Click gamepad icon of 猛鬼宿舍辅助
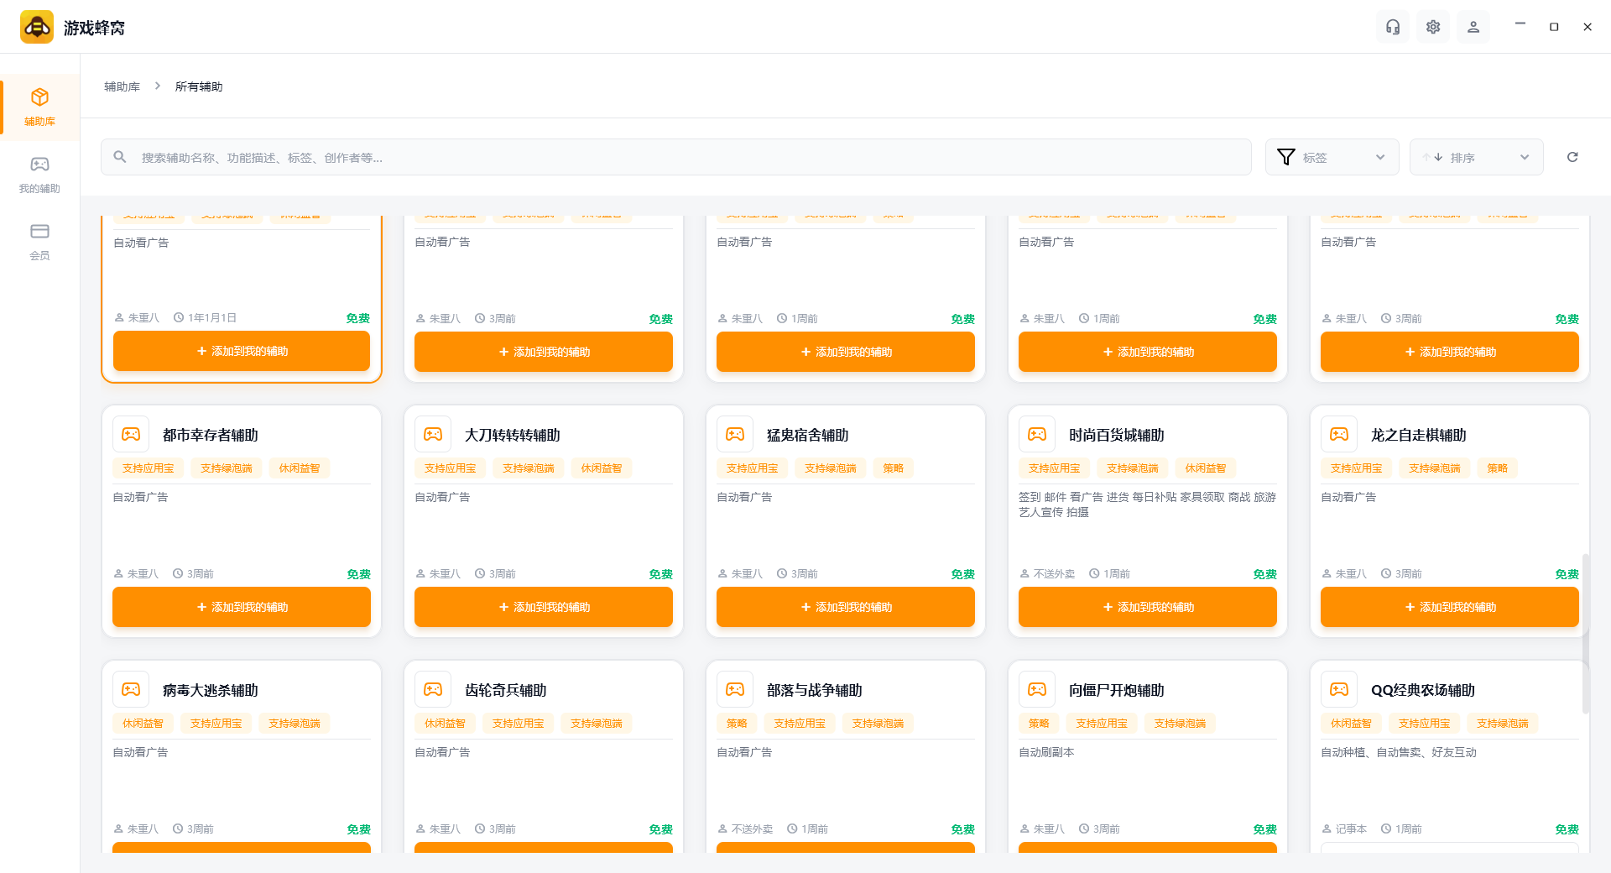The width and height of the screenshot is (1611, 873). (735, 434)
